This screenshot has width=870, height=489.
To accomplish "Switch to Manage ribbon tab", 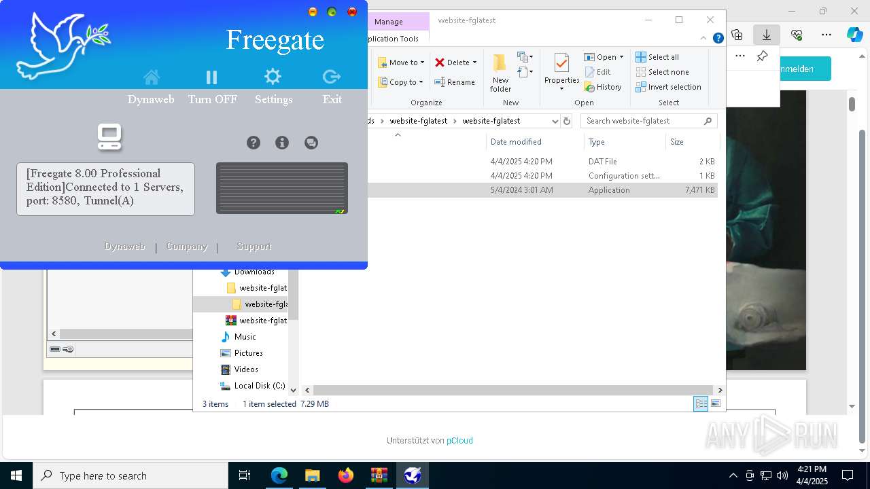I will (x=389, y=22).
